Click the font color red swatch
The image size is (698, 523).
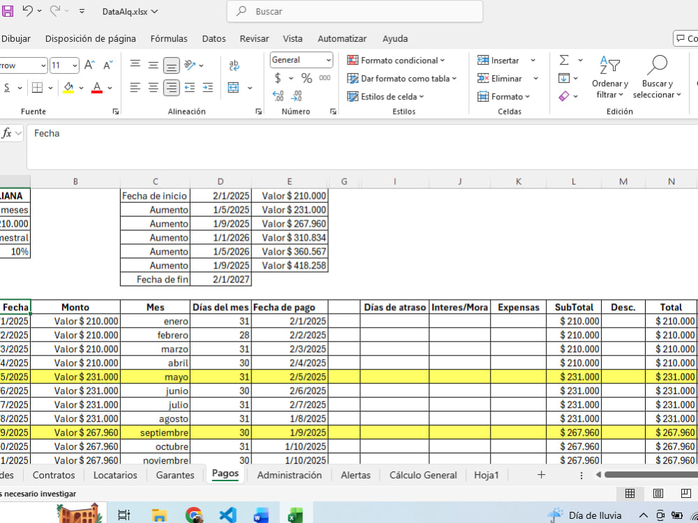[x=96, y=88]
